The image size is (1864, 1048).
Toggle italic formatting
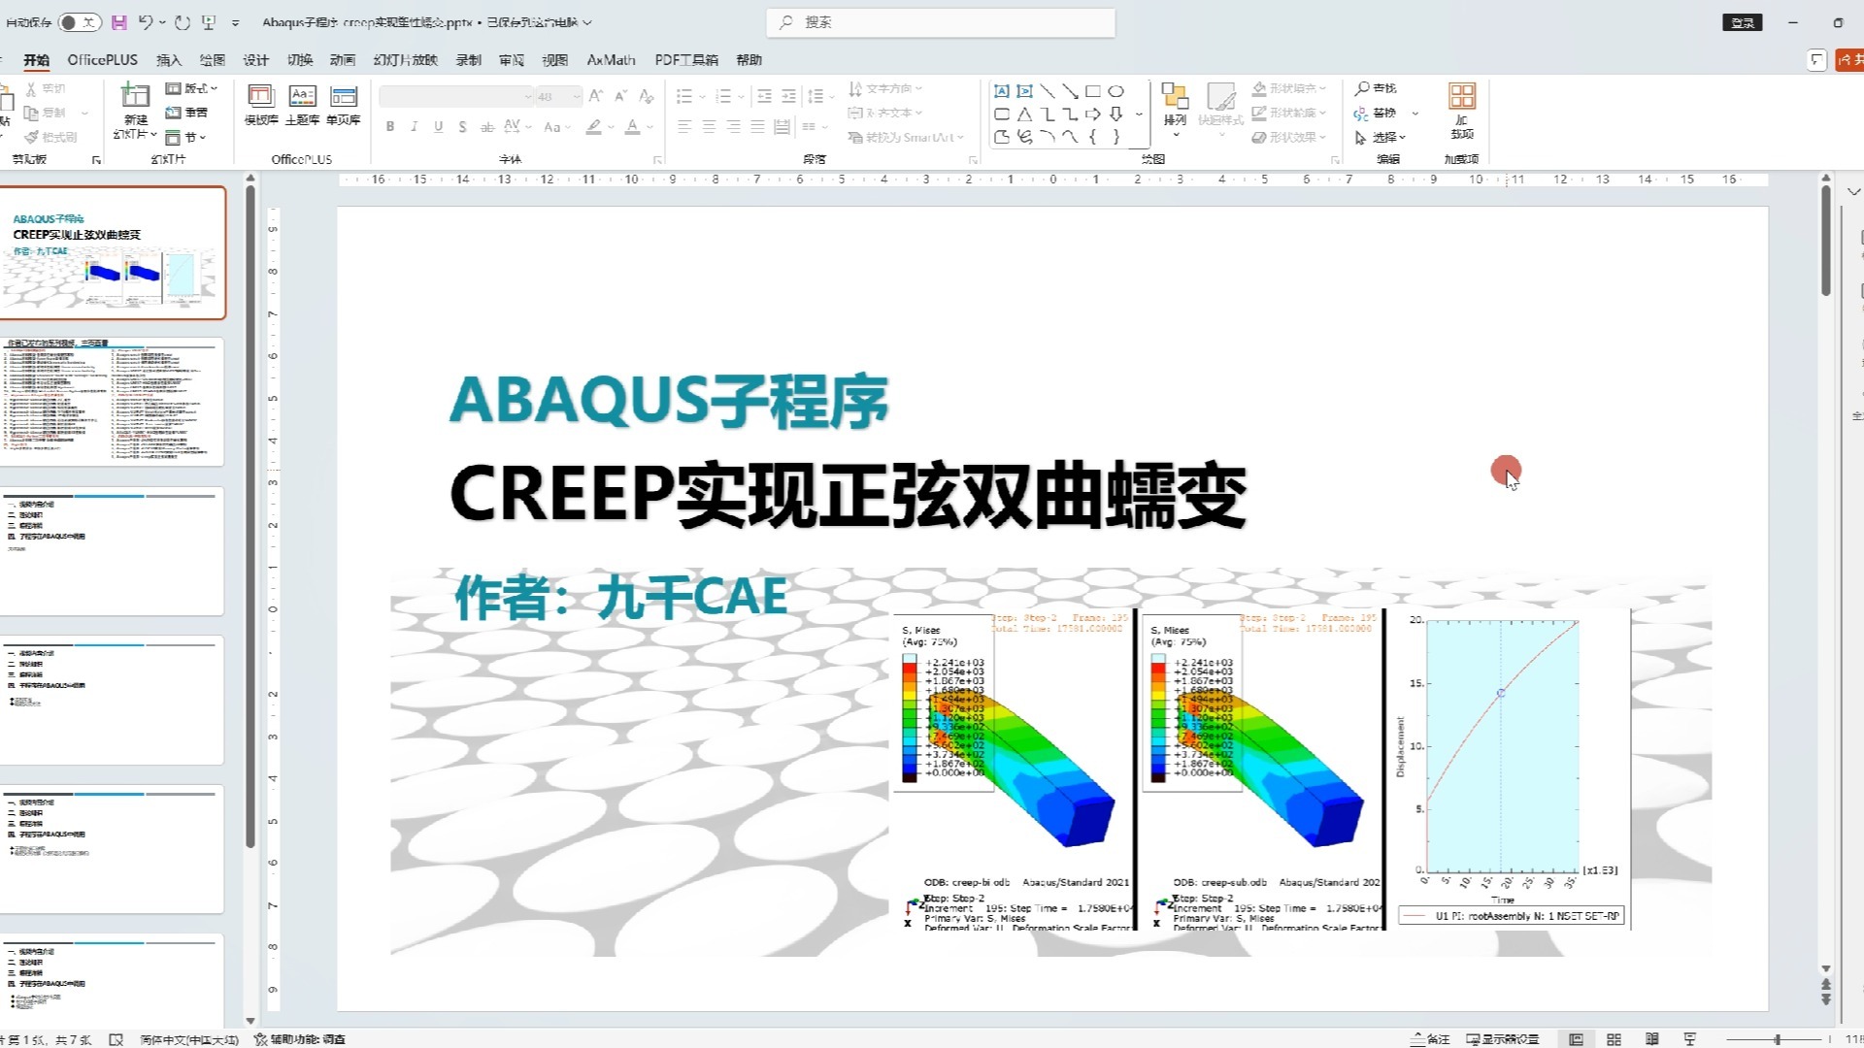tap(415, 126)
